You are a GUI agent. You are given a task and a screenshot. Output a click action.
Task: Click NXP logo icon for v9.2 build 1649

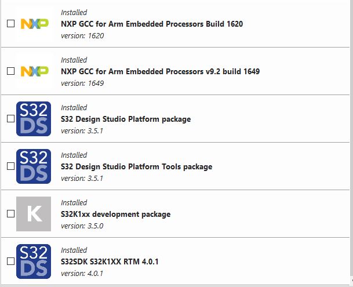(34, 71)
